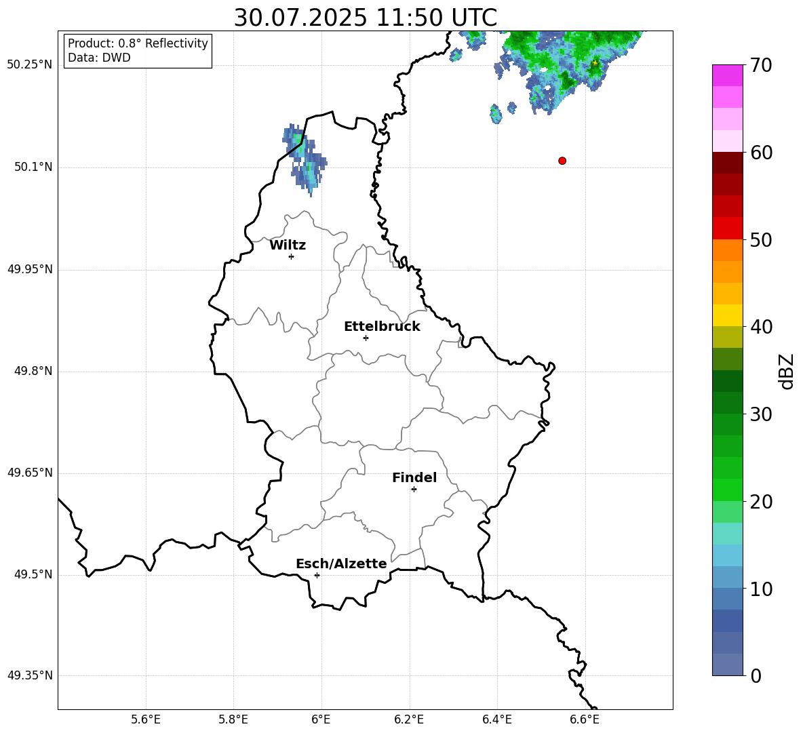Click the 6°E longitude label
The height and width of the screenshot is (733, 803).
tap(321, 720)
